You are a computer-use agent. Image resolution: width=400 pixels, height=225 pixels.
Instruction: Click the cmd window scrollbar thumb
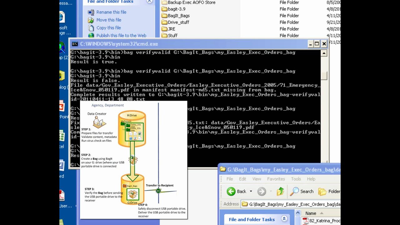[x=324, y=75]
